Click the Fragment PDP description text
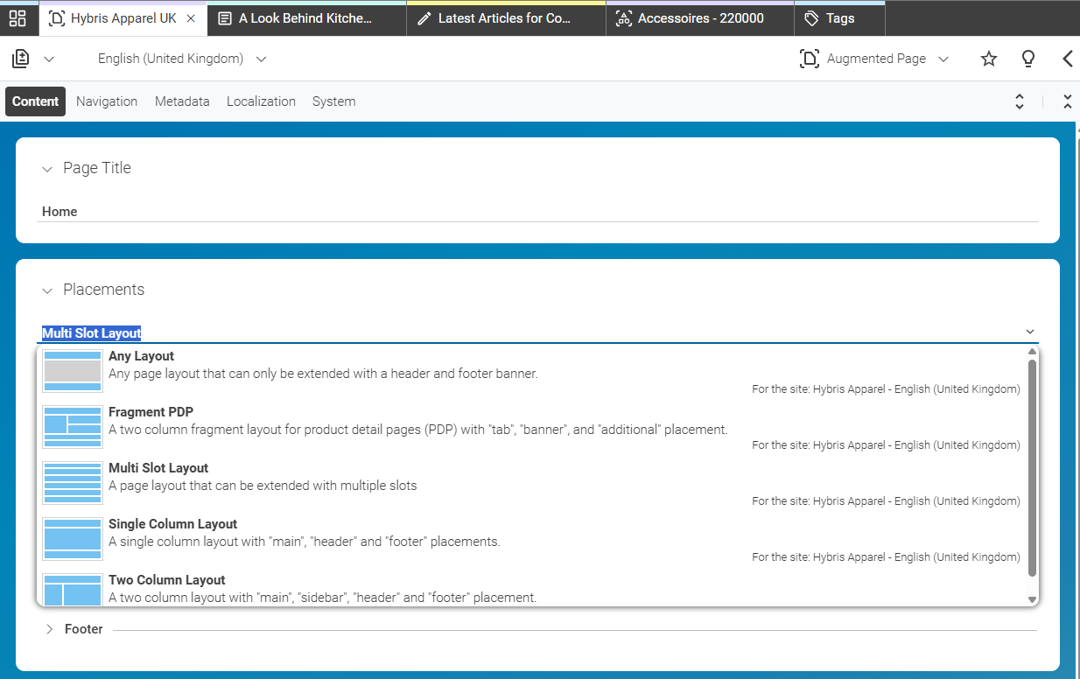The height and width of the screenshot is (679, 1080). click(418, 430)
